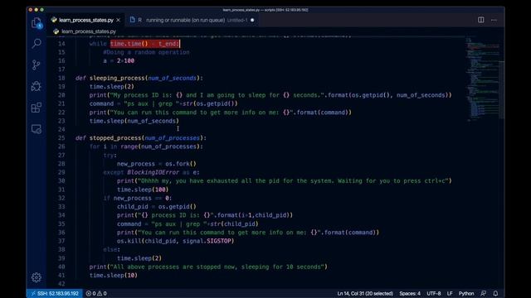Viewport: 531px width, 298px height.
Task: Click the Python file icon on the learn_process_states.py tab
Action: click(54, 20)
